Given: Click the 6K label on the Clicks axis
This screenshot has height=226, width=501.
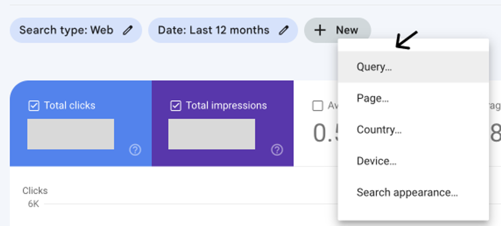Looking at the screenshot, I should [x=34, y=204].
